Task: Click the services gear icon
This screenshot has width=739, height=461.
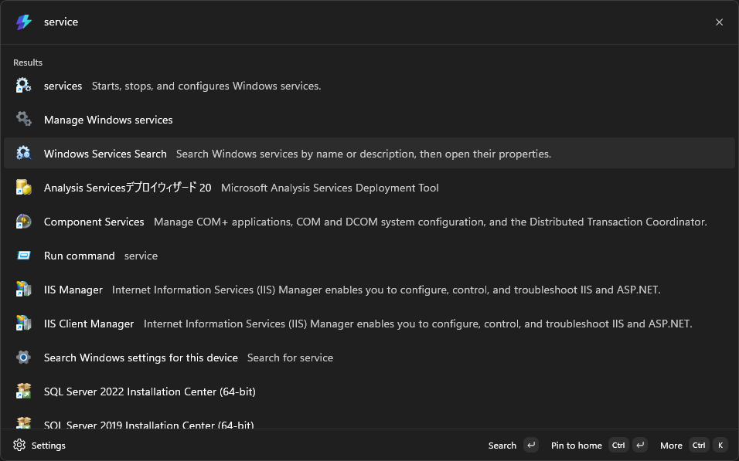Action: pos(23,86)
